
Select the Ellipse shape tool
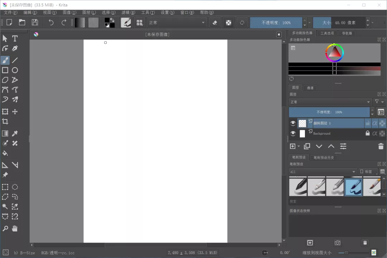click(x=15, y=70)
